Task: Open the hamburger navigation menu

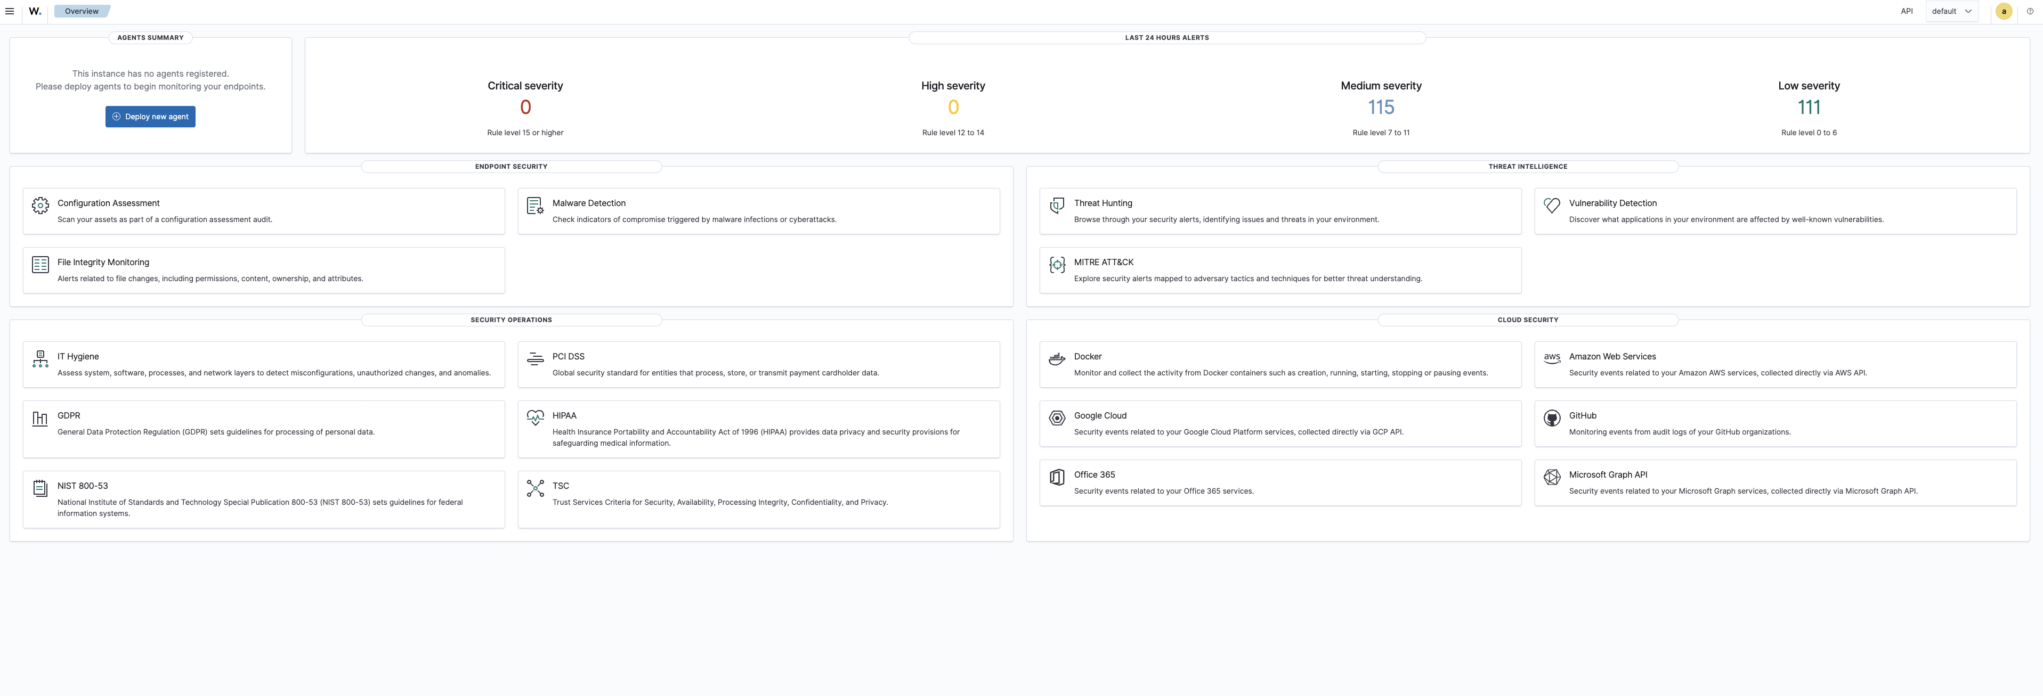Action: tap(10, 11)
